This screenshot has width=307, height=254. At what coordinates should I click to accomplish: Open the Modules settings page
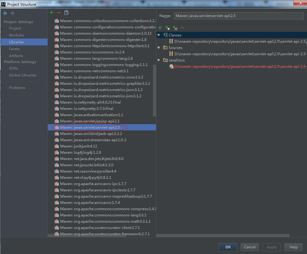[16, 35]
